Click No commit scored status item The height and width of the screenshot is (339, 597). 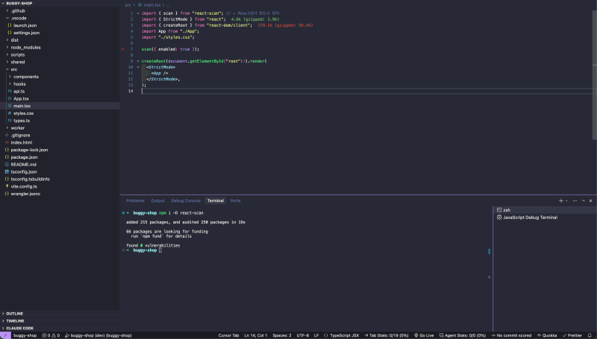(511, 335)
